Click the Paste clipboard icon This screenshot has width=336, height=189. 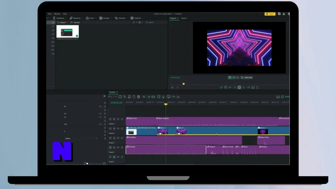(x=134, y=97)
